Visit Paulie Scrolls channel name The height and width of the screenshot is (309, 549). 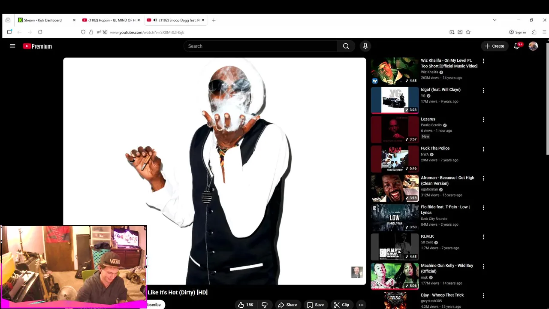click(431, 125)
